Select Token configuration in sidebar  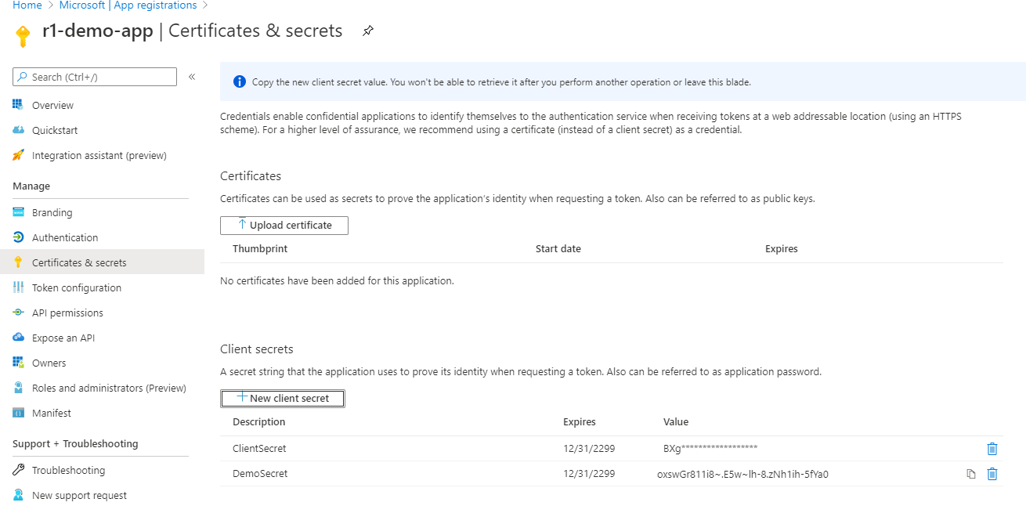77,287
